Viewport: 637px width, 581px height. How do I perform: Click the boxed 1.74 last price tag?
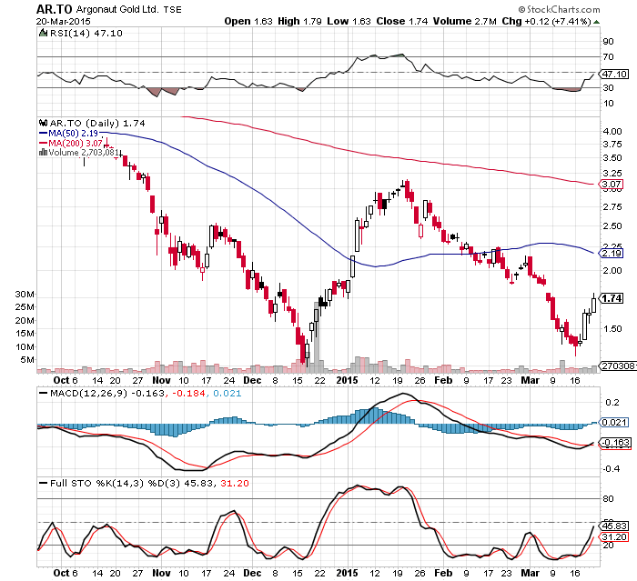(x=612, y=298)
